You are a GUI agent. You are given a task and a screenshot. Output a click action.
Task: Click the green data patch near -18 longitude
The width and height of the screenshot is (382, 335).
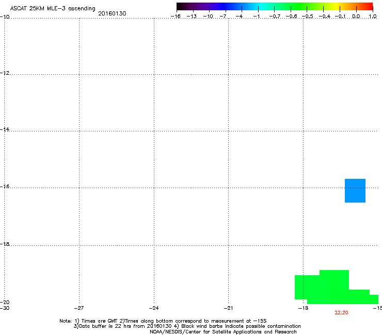click(x=337, y=287)
